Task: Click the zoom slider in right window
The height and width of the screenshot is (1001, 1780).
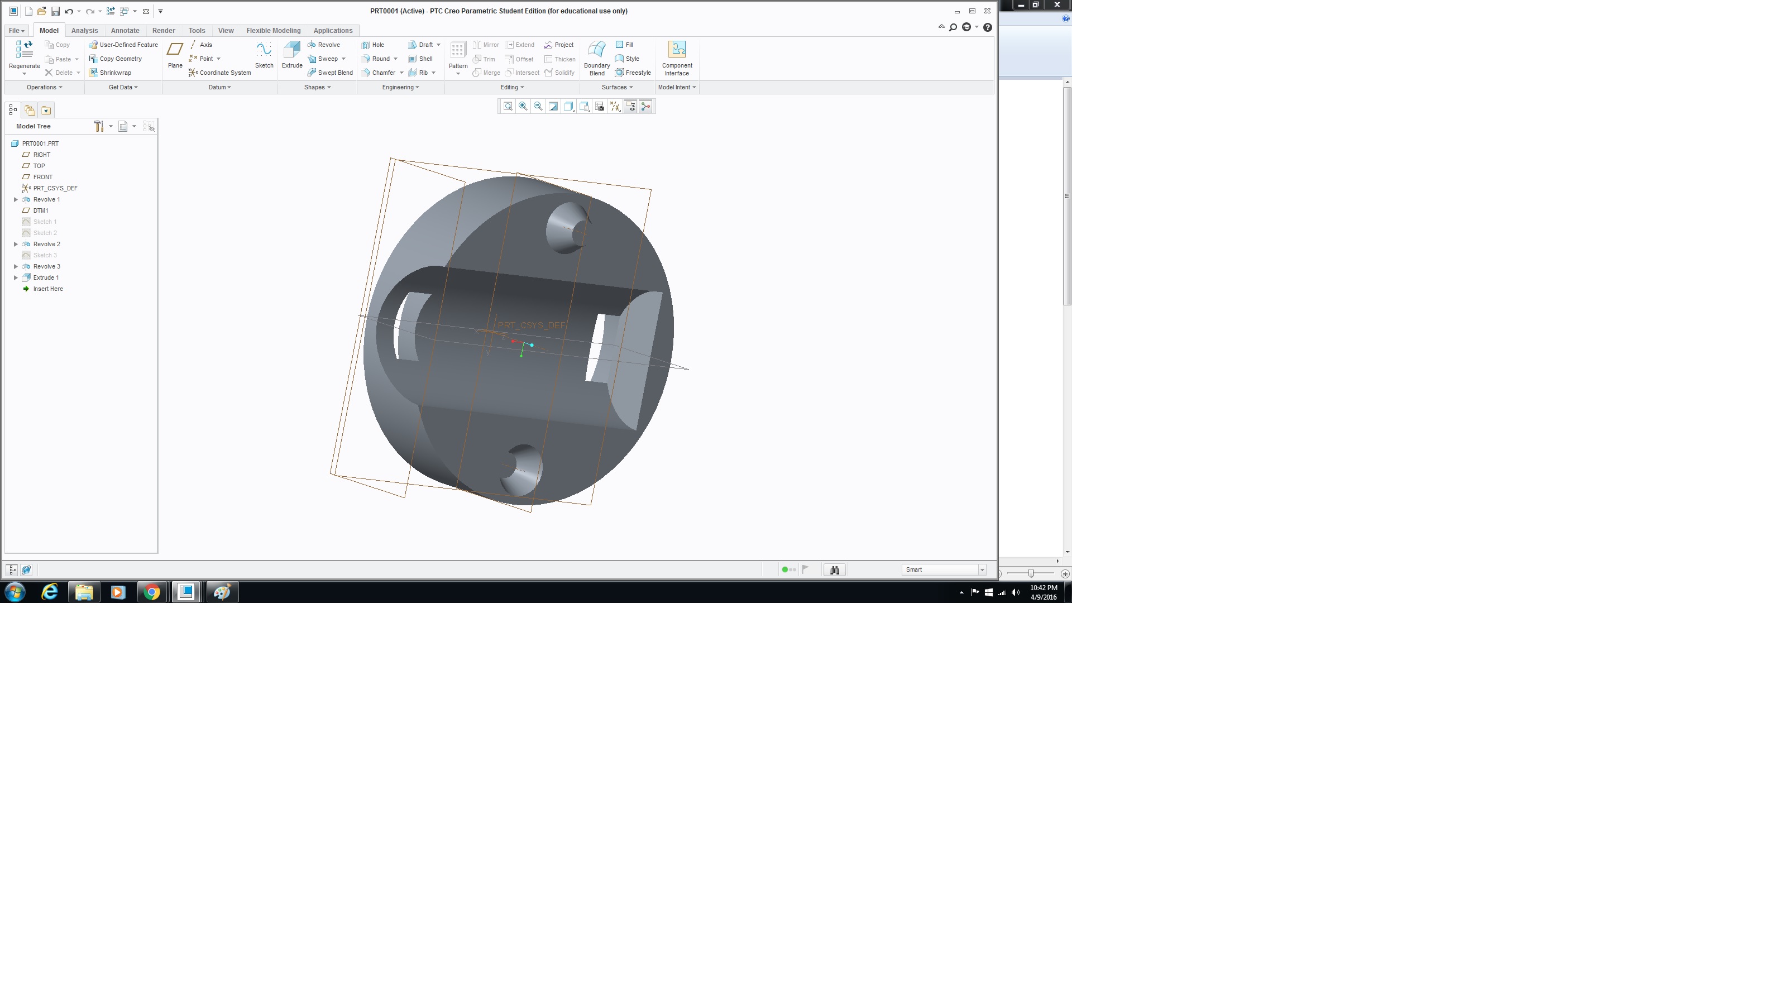Action: pos(1030,573)
